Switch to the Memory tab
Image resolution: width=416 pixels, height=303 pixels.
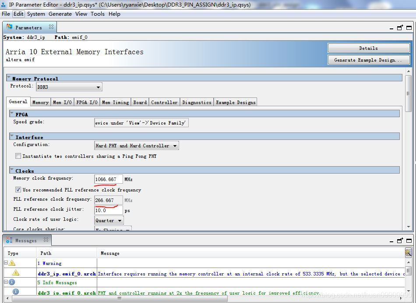40,102
